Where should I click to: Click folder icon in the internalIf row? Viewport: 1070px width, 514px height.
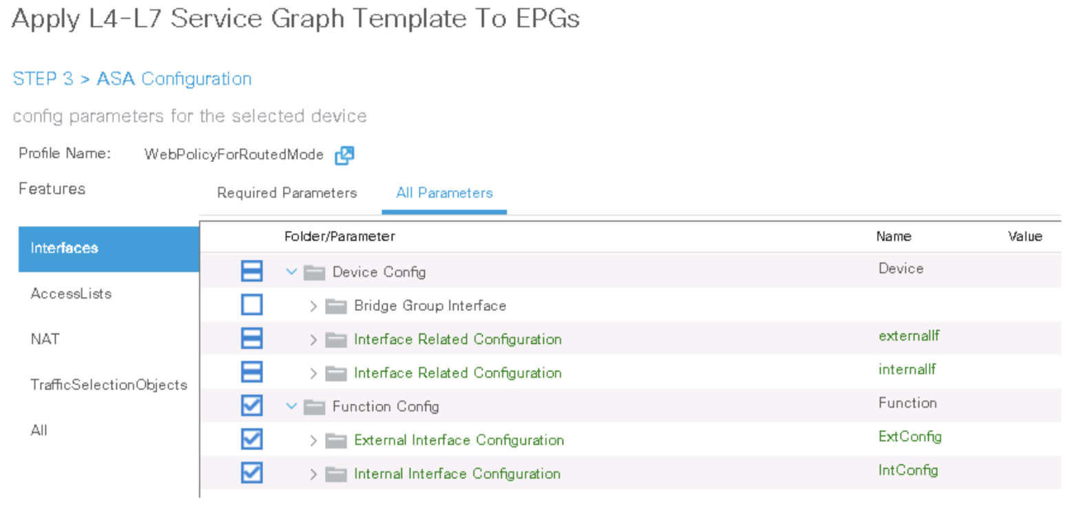tap(337, 373)
